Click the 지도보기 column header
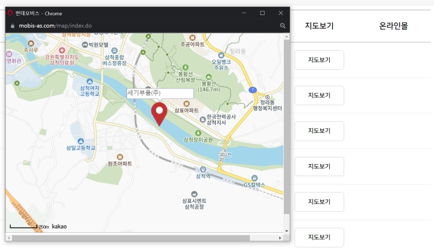The width and height of the screenshot is (434, 251). point(319,26)
